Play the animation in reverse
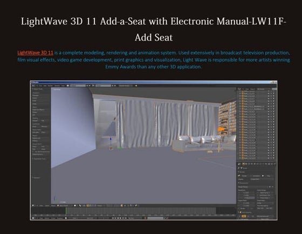The height and width of the screenshot is (234, 302). coord(118,218)
